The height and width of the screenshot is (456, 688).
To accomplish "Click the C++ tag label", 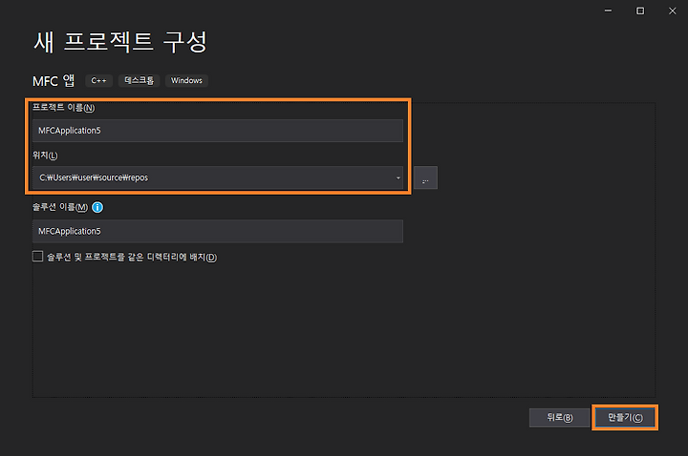I will [98, 80].
